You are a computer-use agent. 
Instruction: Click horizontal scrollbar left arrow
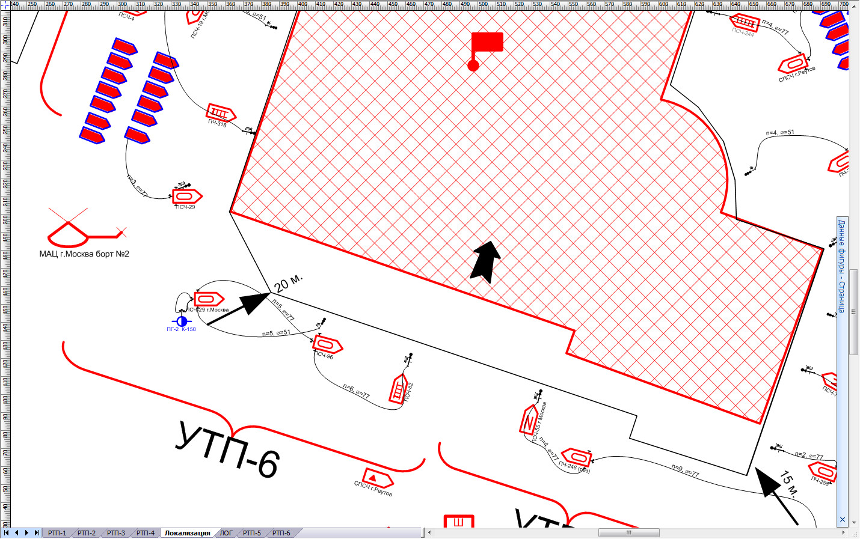click(x=429, y=532)
